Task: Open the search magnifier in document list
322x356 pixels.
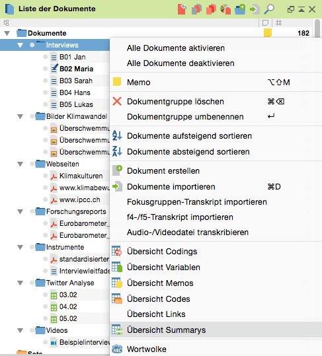Action: (x=269, y=9)
